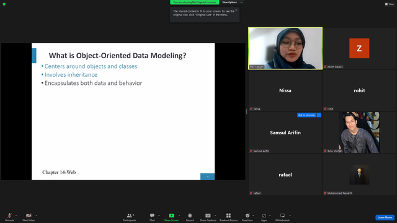The width and height of the screenshot is (397, 223).
Task: Select Muhammad Faisal R's participant tile
Action: [359, 175]
